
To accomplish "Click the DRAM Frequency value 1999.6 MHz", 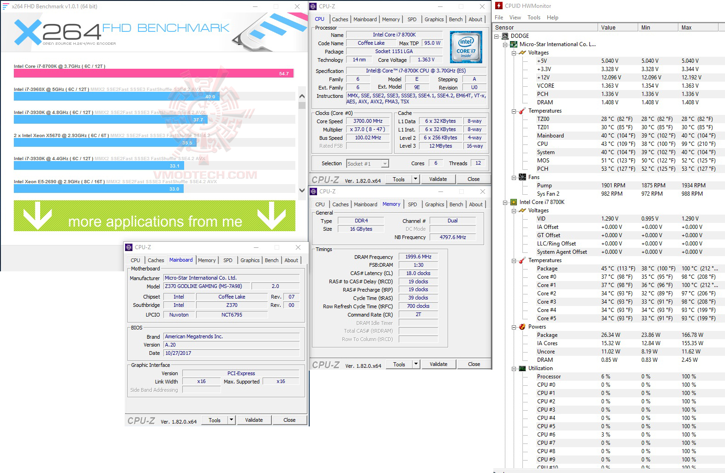I will 418,257.
